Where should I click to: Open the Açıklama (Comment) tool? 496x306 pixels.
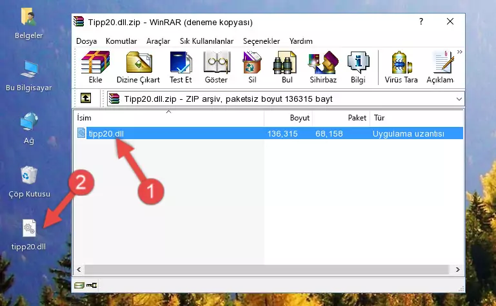[x=441, y=67]
